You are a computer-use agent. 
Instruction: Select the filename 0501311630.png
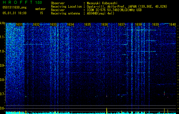[15, 7]
